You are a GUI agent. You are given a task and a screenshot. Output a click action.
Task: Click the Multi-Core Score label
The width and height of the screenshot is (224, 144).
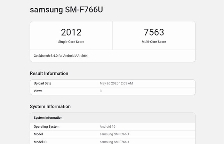click(154, 42)
